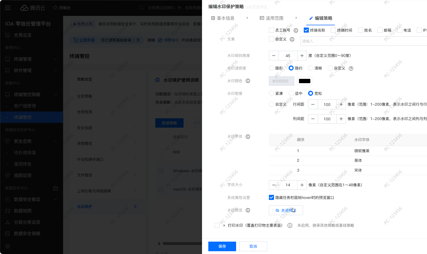The width and height of the screenshot is (427, 254).
Task: Click the font size value field
Action: coord(288,185)
